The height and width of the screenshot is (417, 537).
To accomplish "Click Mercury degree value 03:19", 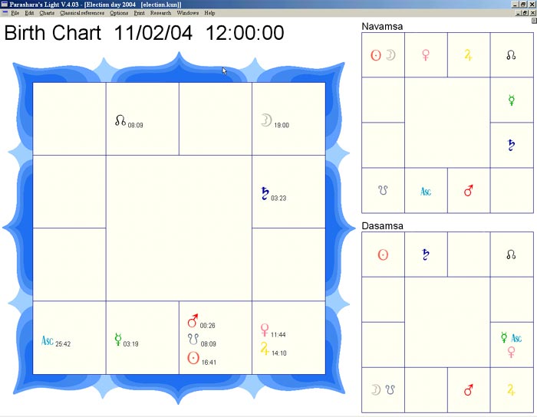I will [131, 343].
